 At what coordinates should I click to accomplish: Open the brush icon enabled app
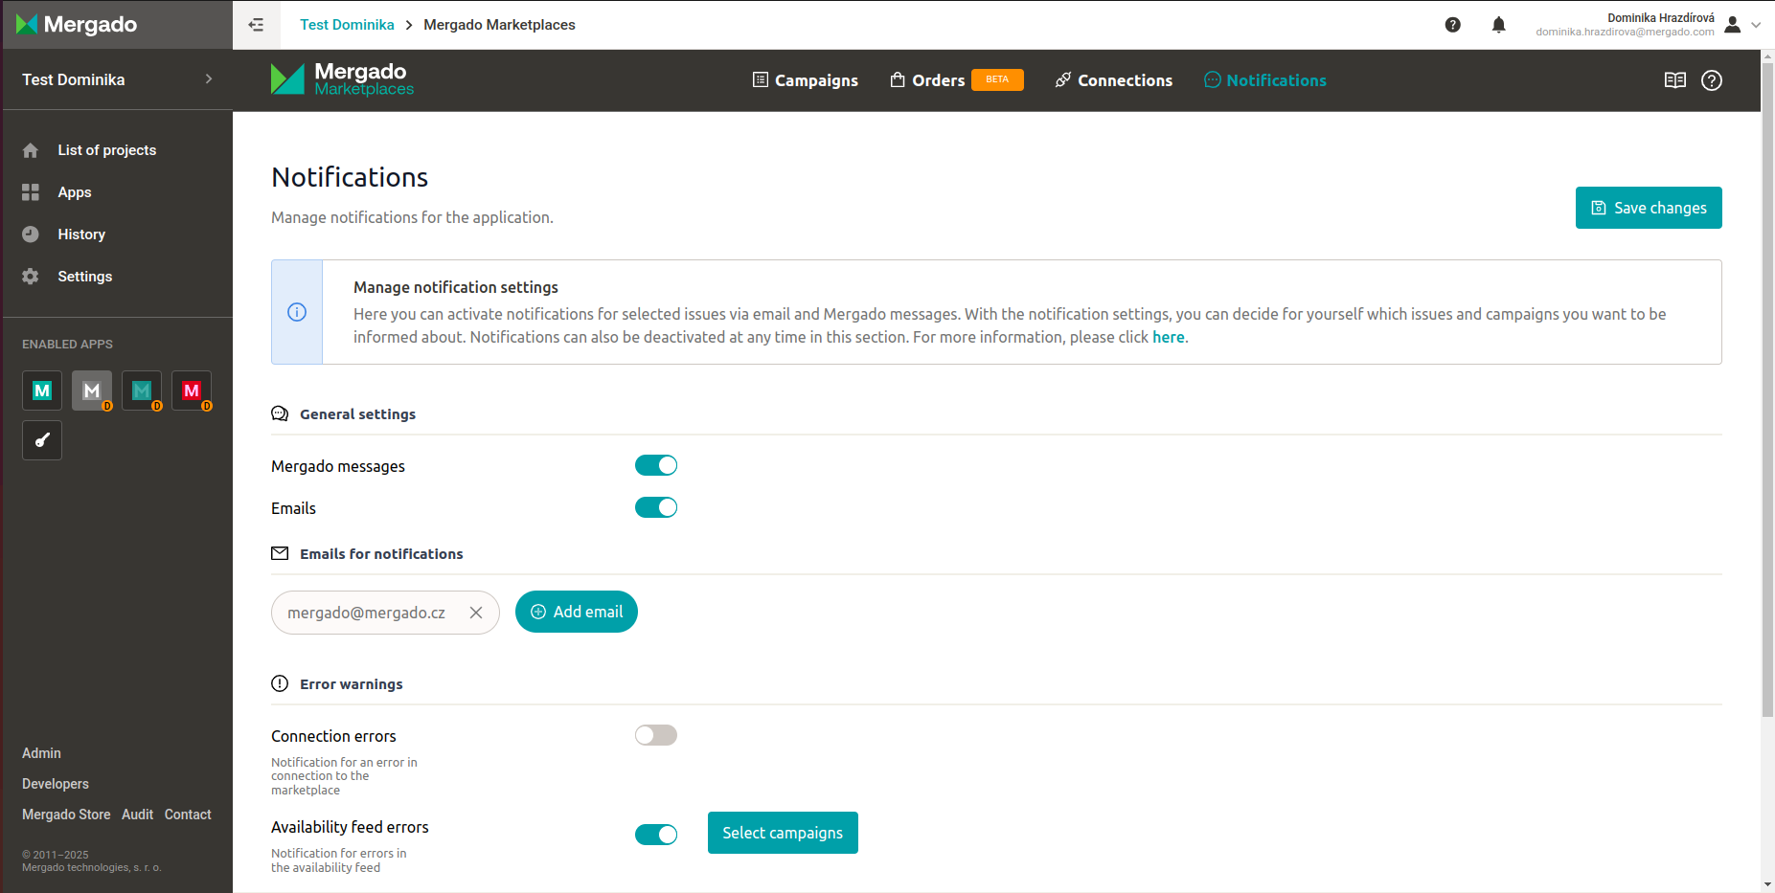pyautogui.click(x=42, y=440)
